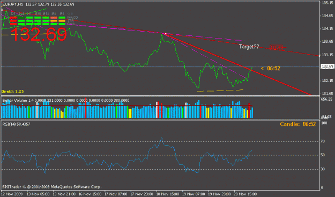335x197 pixels.
Task: Click the '17 Nov 07:00' time axis label
Action: (x=116, y=194)
